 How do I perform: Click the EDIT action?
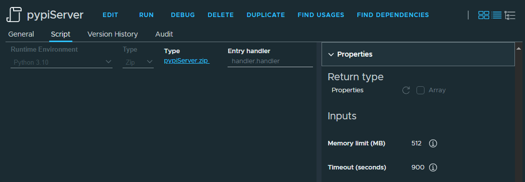111,15
